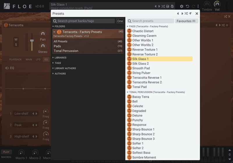This screenshot has width=233, height=163.
Task: Click the Search presets input field
Action: tap(151, 21)
